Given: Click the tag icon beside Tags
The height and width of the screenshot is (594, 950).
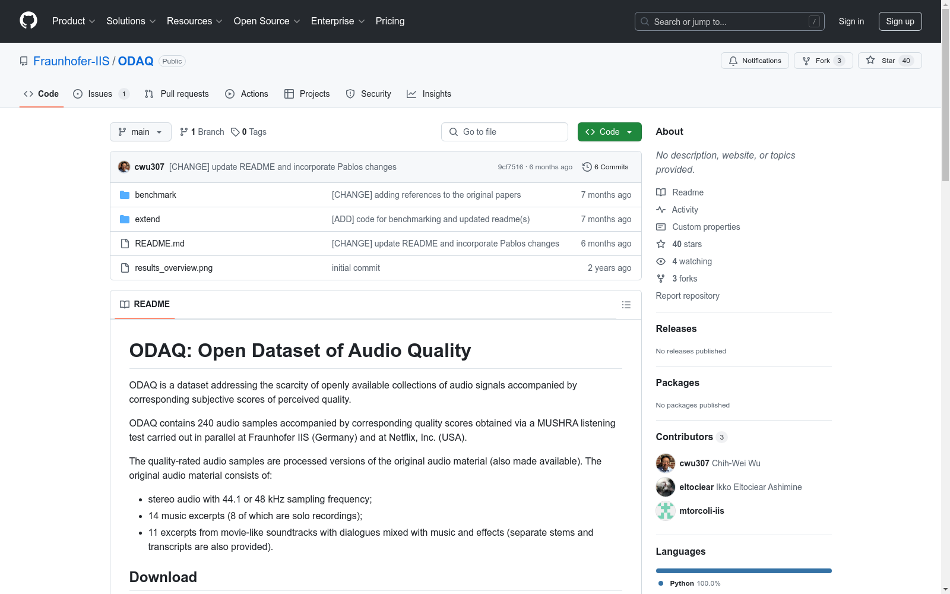Looking at the screenshot, I should pos(235,132).
